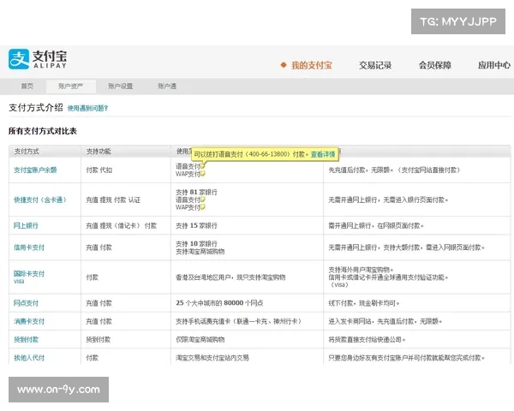514x411 pixels.
Task: Click WAP支付 text in 支付宝账户余额 row
Action: (x=188, y=174)
